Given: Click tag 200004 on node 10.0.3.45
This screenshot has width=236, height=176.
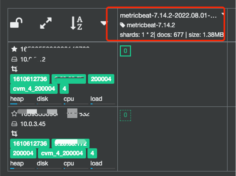Looking at the screenshot, I should 23,153.
